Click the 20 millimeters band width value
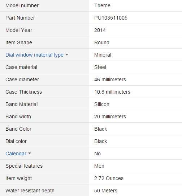The image size is (182, 196). [110, 117]
